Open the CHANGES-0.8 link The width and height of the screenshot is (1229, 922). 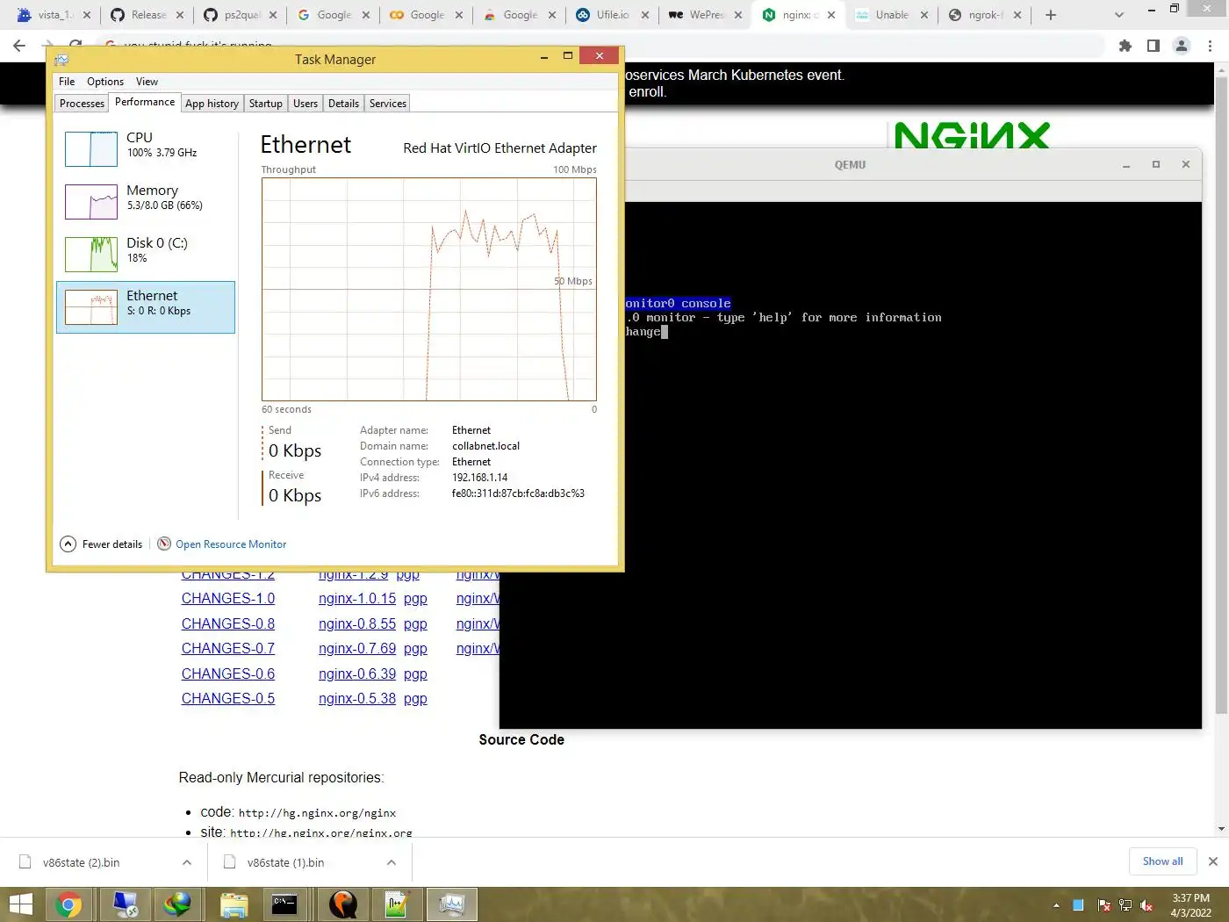click(x=228, y=624)
